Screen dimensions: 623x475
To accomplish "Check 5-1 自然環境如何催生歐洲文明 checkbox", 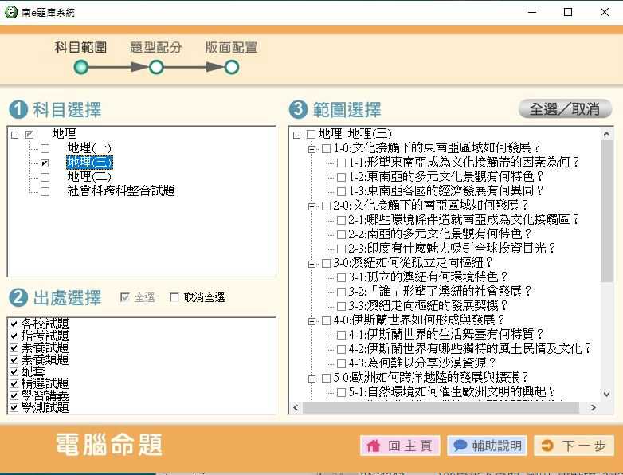I will tap(341, 392).
